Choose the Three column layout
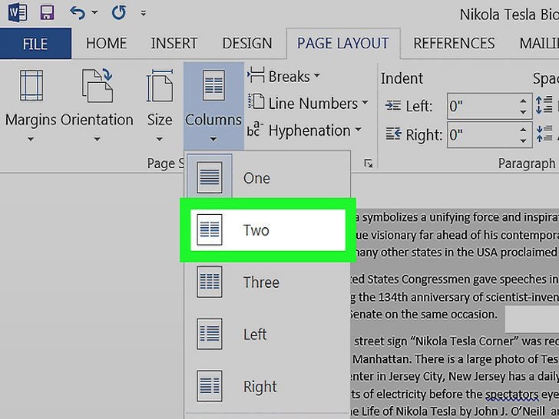 267,282
